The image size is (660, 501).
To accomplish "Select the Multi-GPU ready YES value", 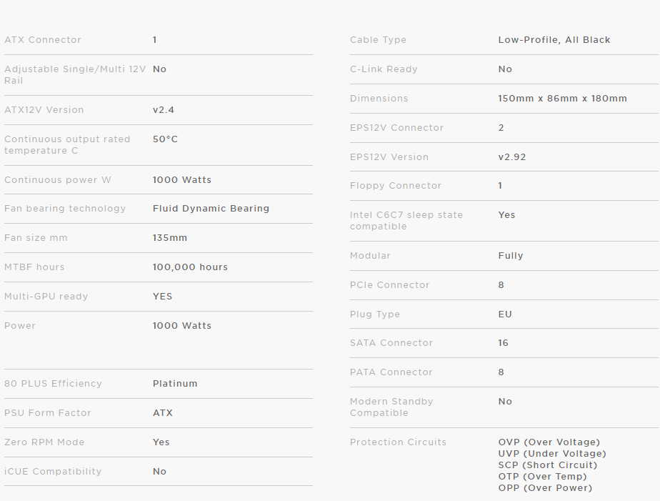I will [163, 297].
